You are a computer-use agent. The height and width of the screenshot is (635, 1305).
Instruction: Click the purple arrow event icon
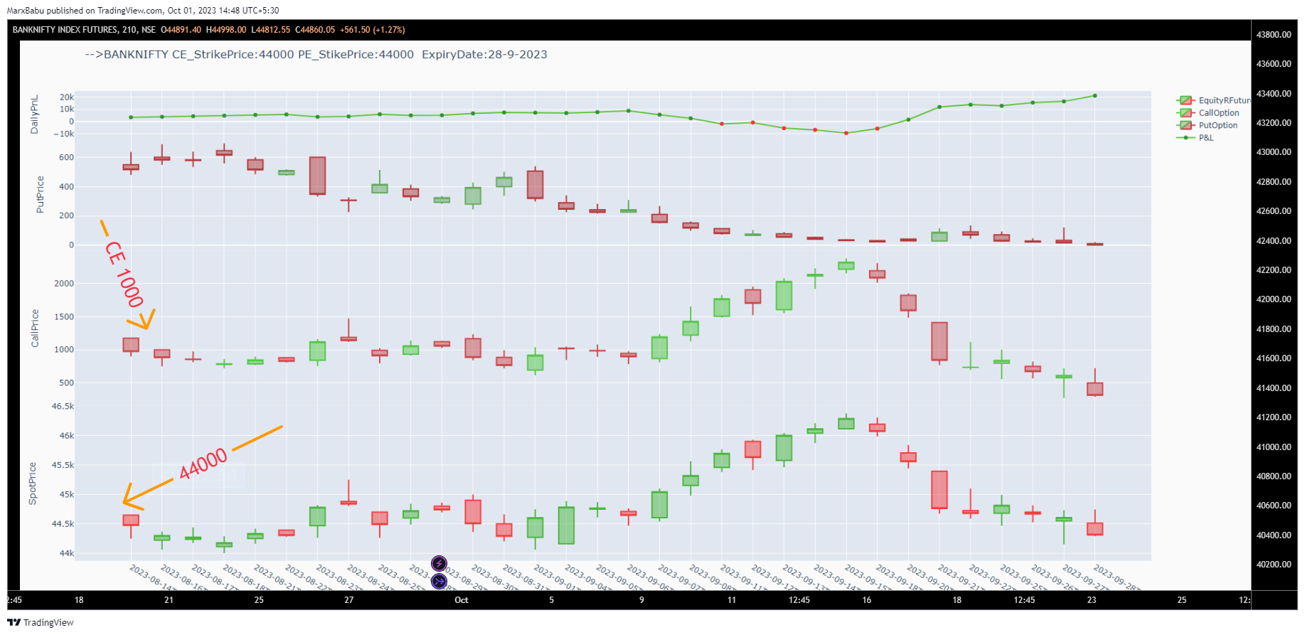[x=440, y=581]
